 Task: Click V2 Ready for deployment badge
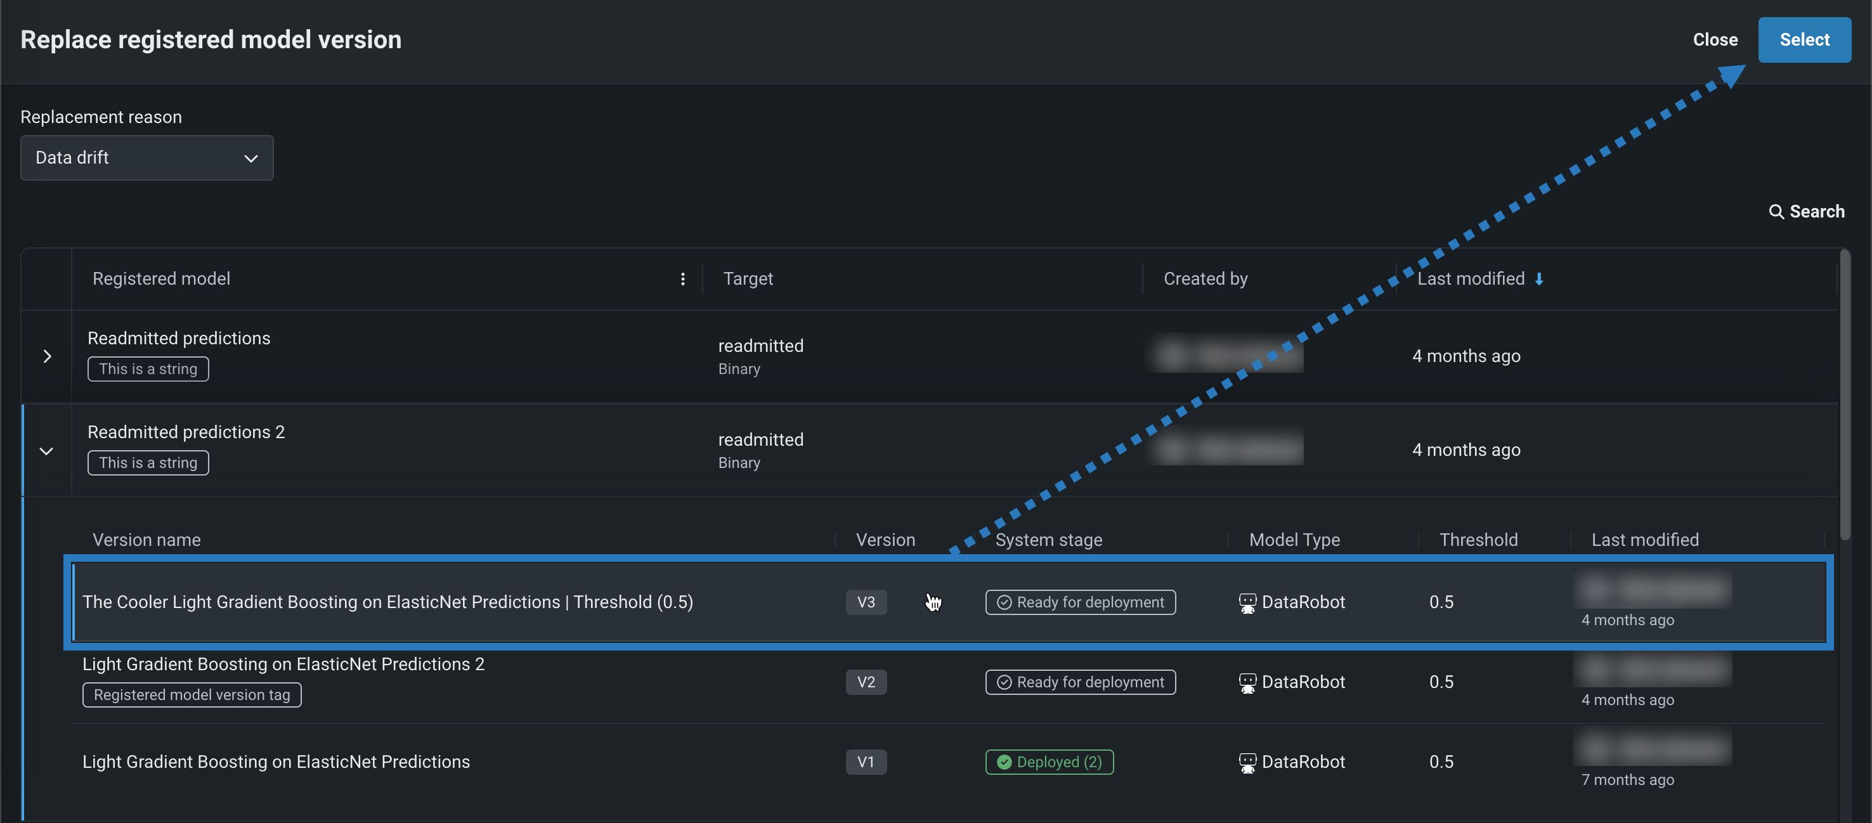coord(1080,682)
